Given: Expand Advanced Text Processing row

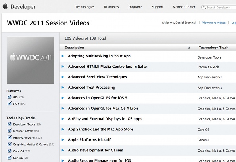Looking at the screenshot, I should coord(63,87).
